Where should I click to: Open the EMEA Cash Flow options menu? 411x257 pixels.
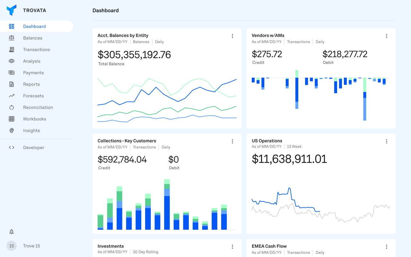click(387, 247)
